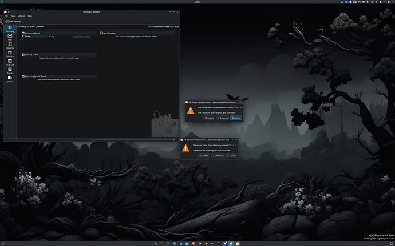Click the Kontact app icon in its titlebar
The image size is (395, 246).
pyautogui.click(x=5, y=11)
